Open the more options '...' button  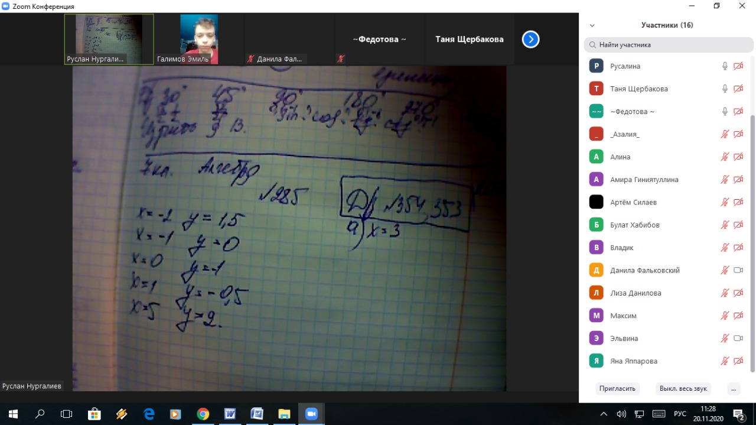[733, 388]
